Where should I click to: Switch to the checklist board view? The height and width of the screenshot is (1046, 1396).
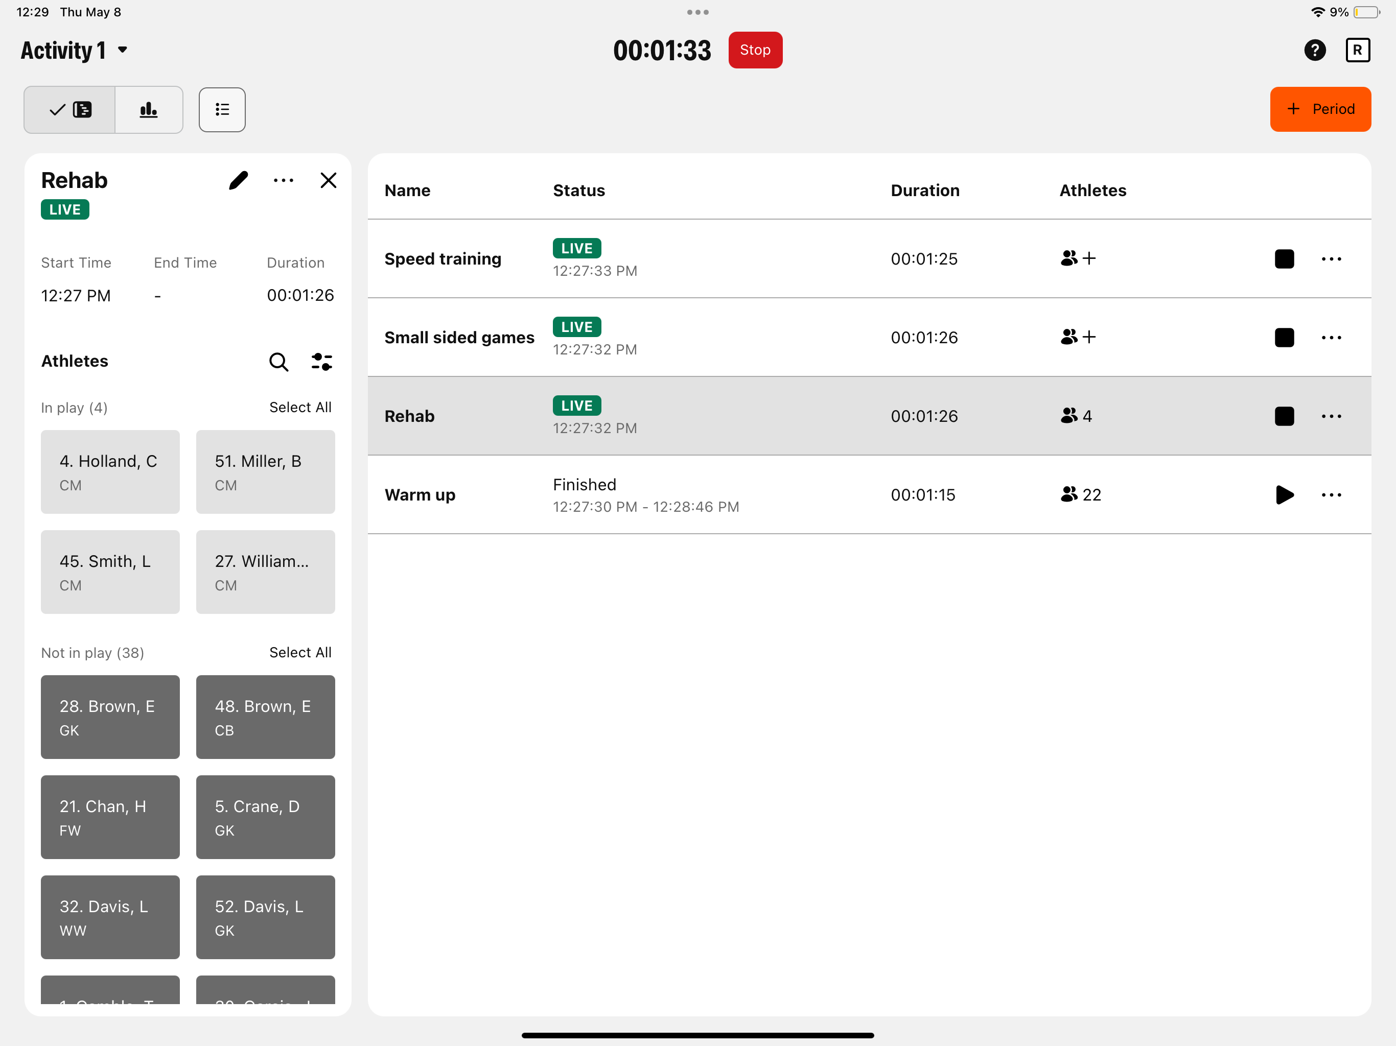pos(69,109)
